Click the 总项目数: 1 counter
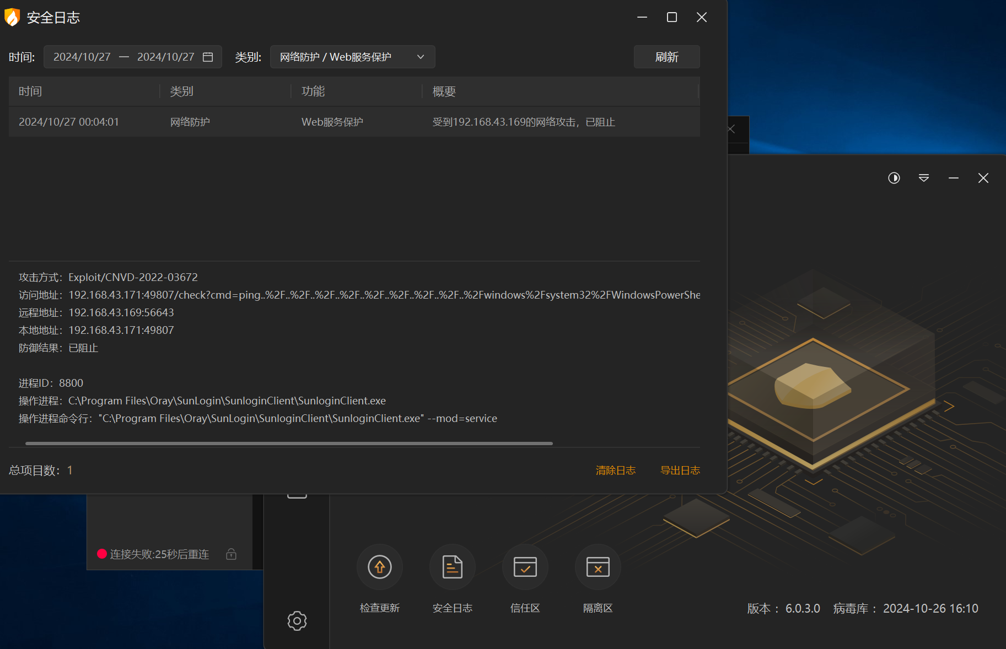Viewport: 1006px width, 649px height. tap(41, 470)
